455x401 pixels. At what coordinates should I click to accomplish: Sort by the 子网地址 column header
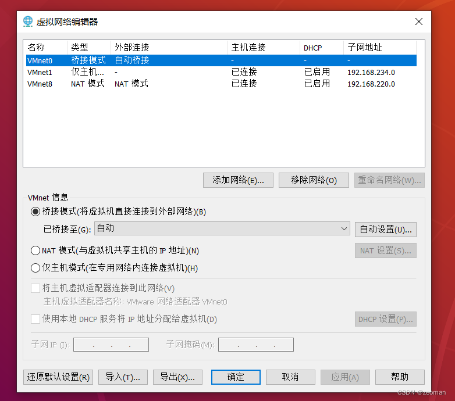380,47
